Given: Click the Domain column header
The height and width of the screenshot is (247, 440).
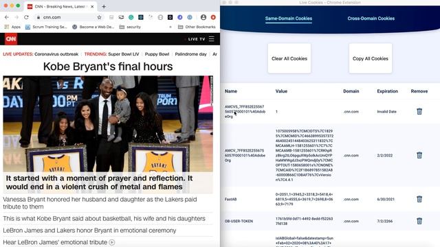Looking at the screenshot, I should point(351,91).
